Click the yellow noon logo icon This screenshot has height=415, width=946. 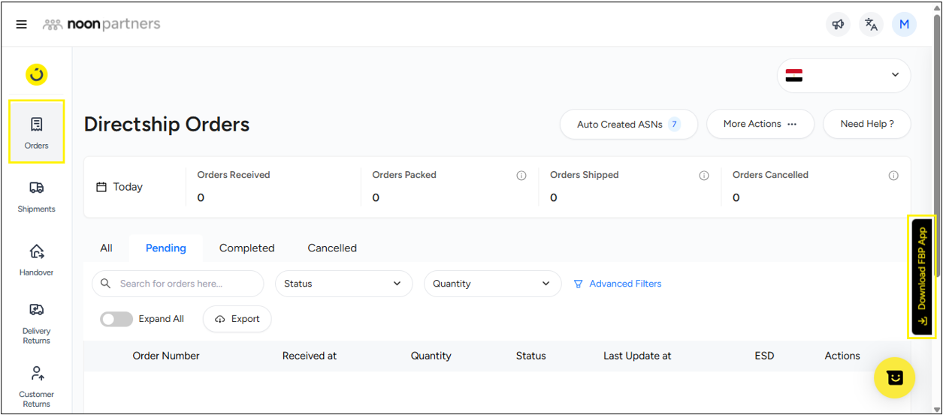coord(36,74)
